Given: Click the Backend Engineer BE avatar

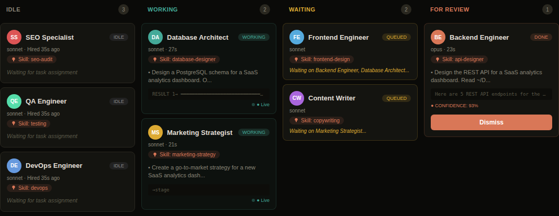Looking at the screenshot, I should 438,37.
